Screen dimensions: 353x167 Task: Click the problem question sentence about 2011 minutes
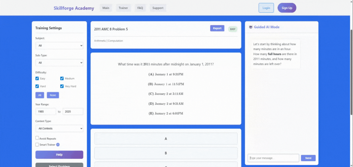(166, 64)
